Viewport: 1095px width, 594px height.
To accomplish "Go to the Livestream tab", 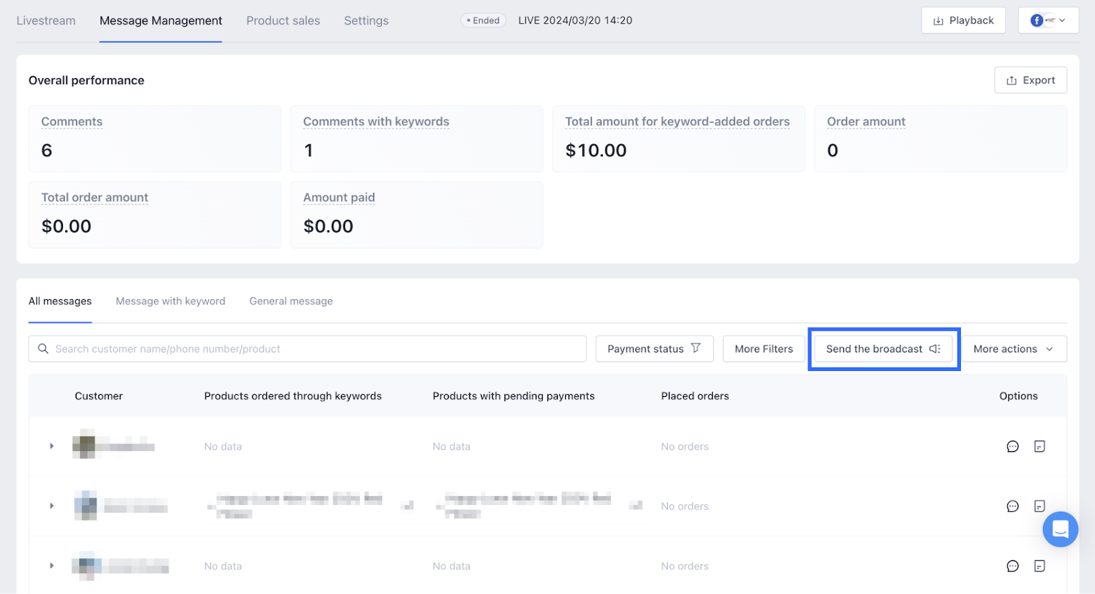I will pyautogui.click(x=46, y=21).
